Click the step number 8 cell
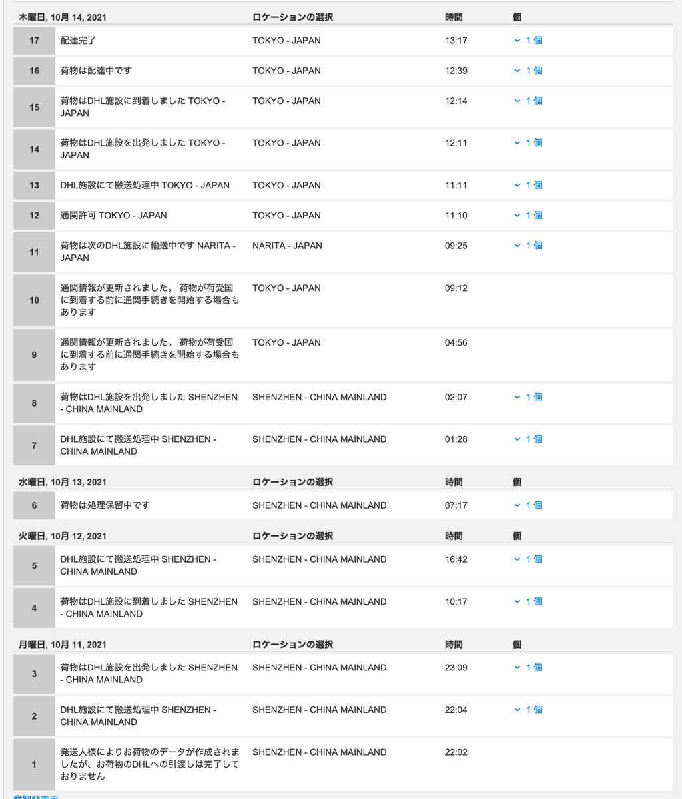 34,403
